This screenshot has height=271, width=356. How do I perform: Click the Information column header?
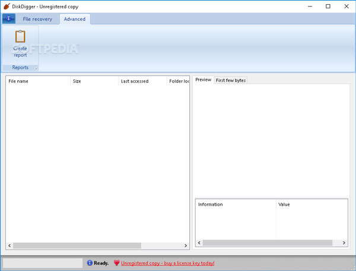click(x=236, y=204)
